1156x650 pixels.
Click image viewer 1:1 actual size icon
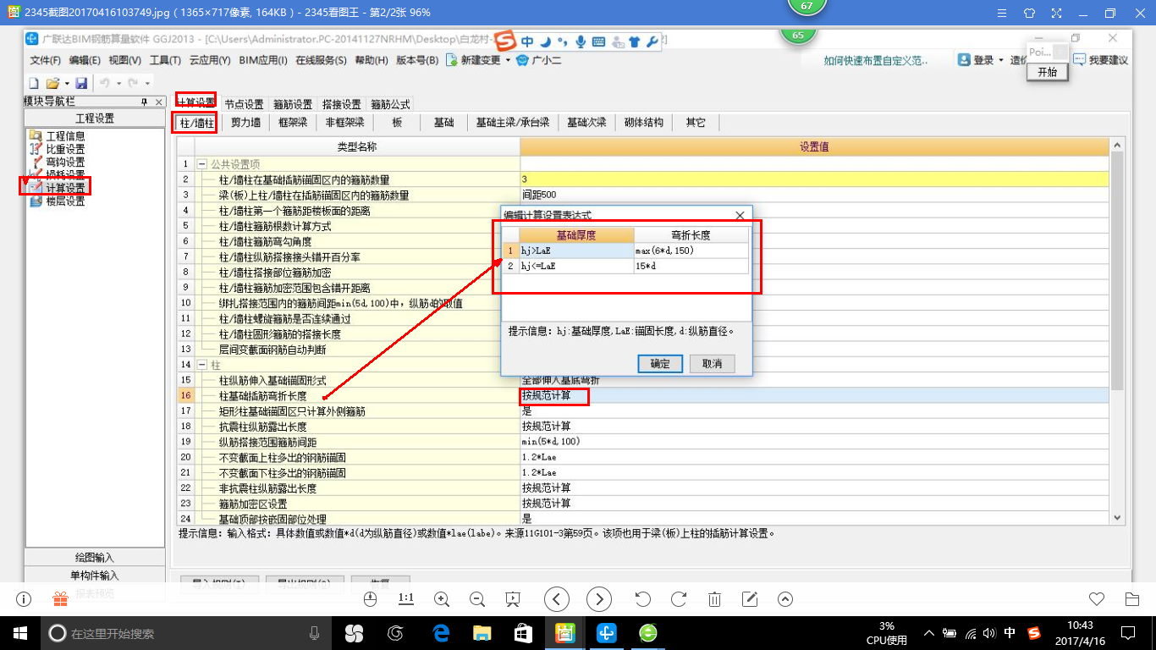[405, 599]
